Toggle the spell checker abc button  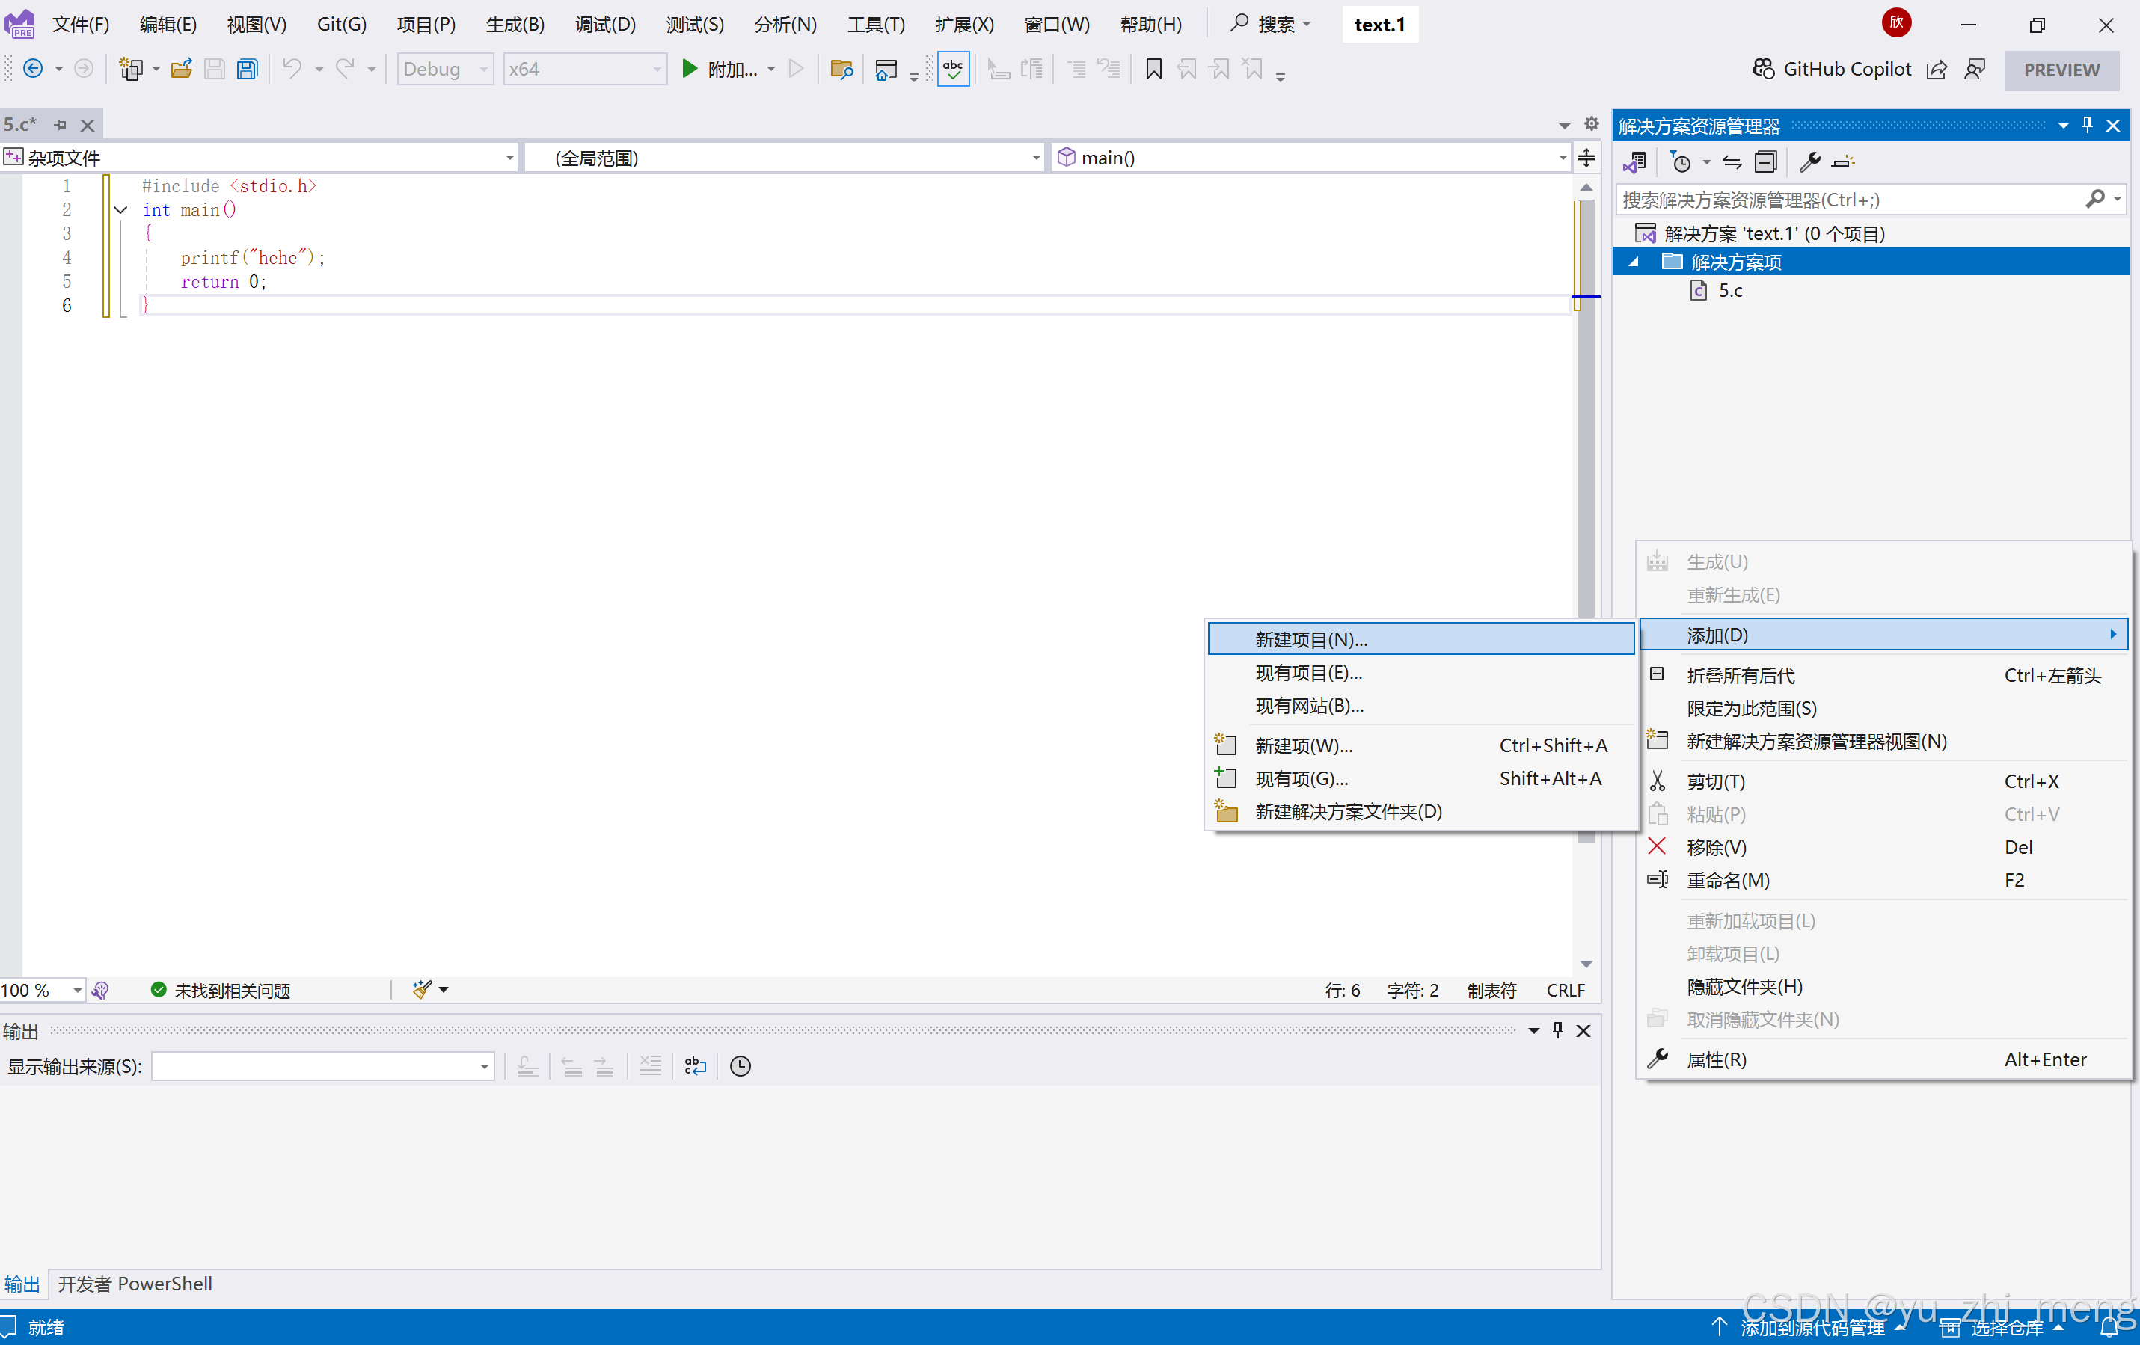point(953,70)
